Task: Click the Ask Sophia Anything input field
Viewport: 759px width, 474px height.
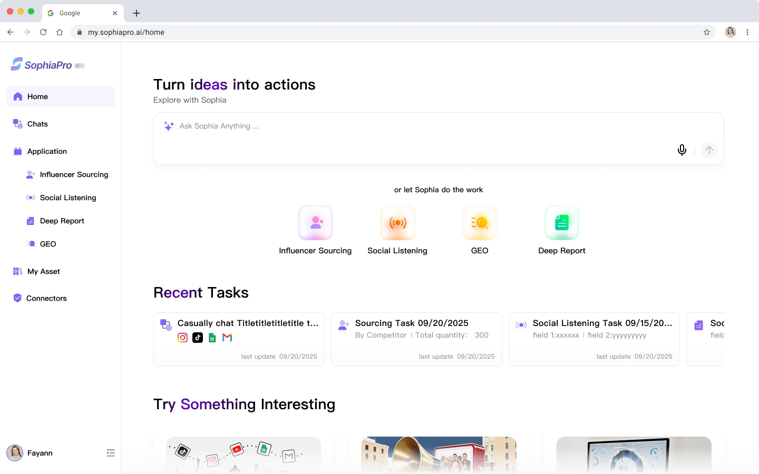Action: 439,139
